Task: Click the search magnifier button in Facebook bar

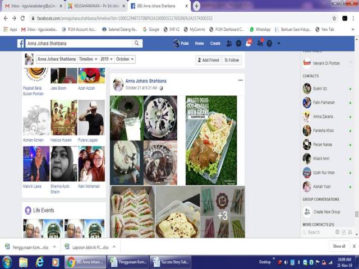Action: [x=137, y=44]
